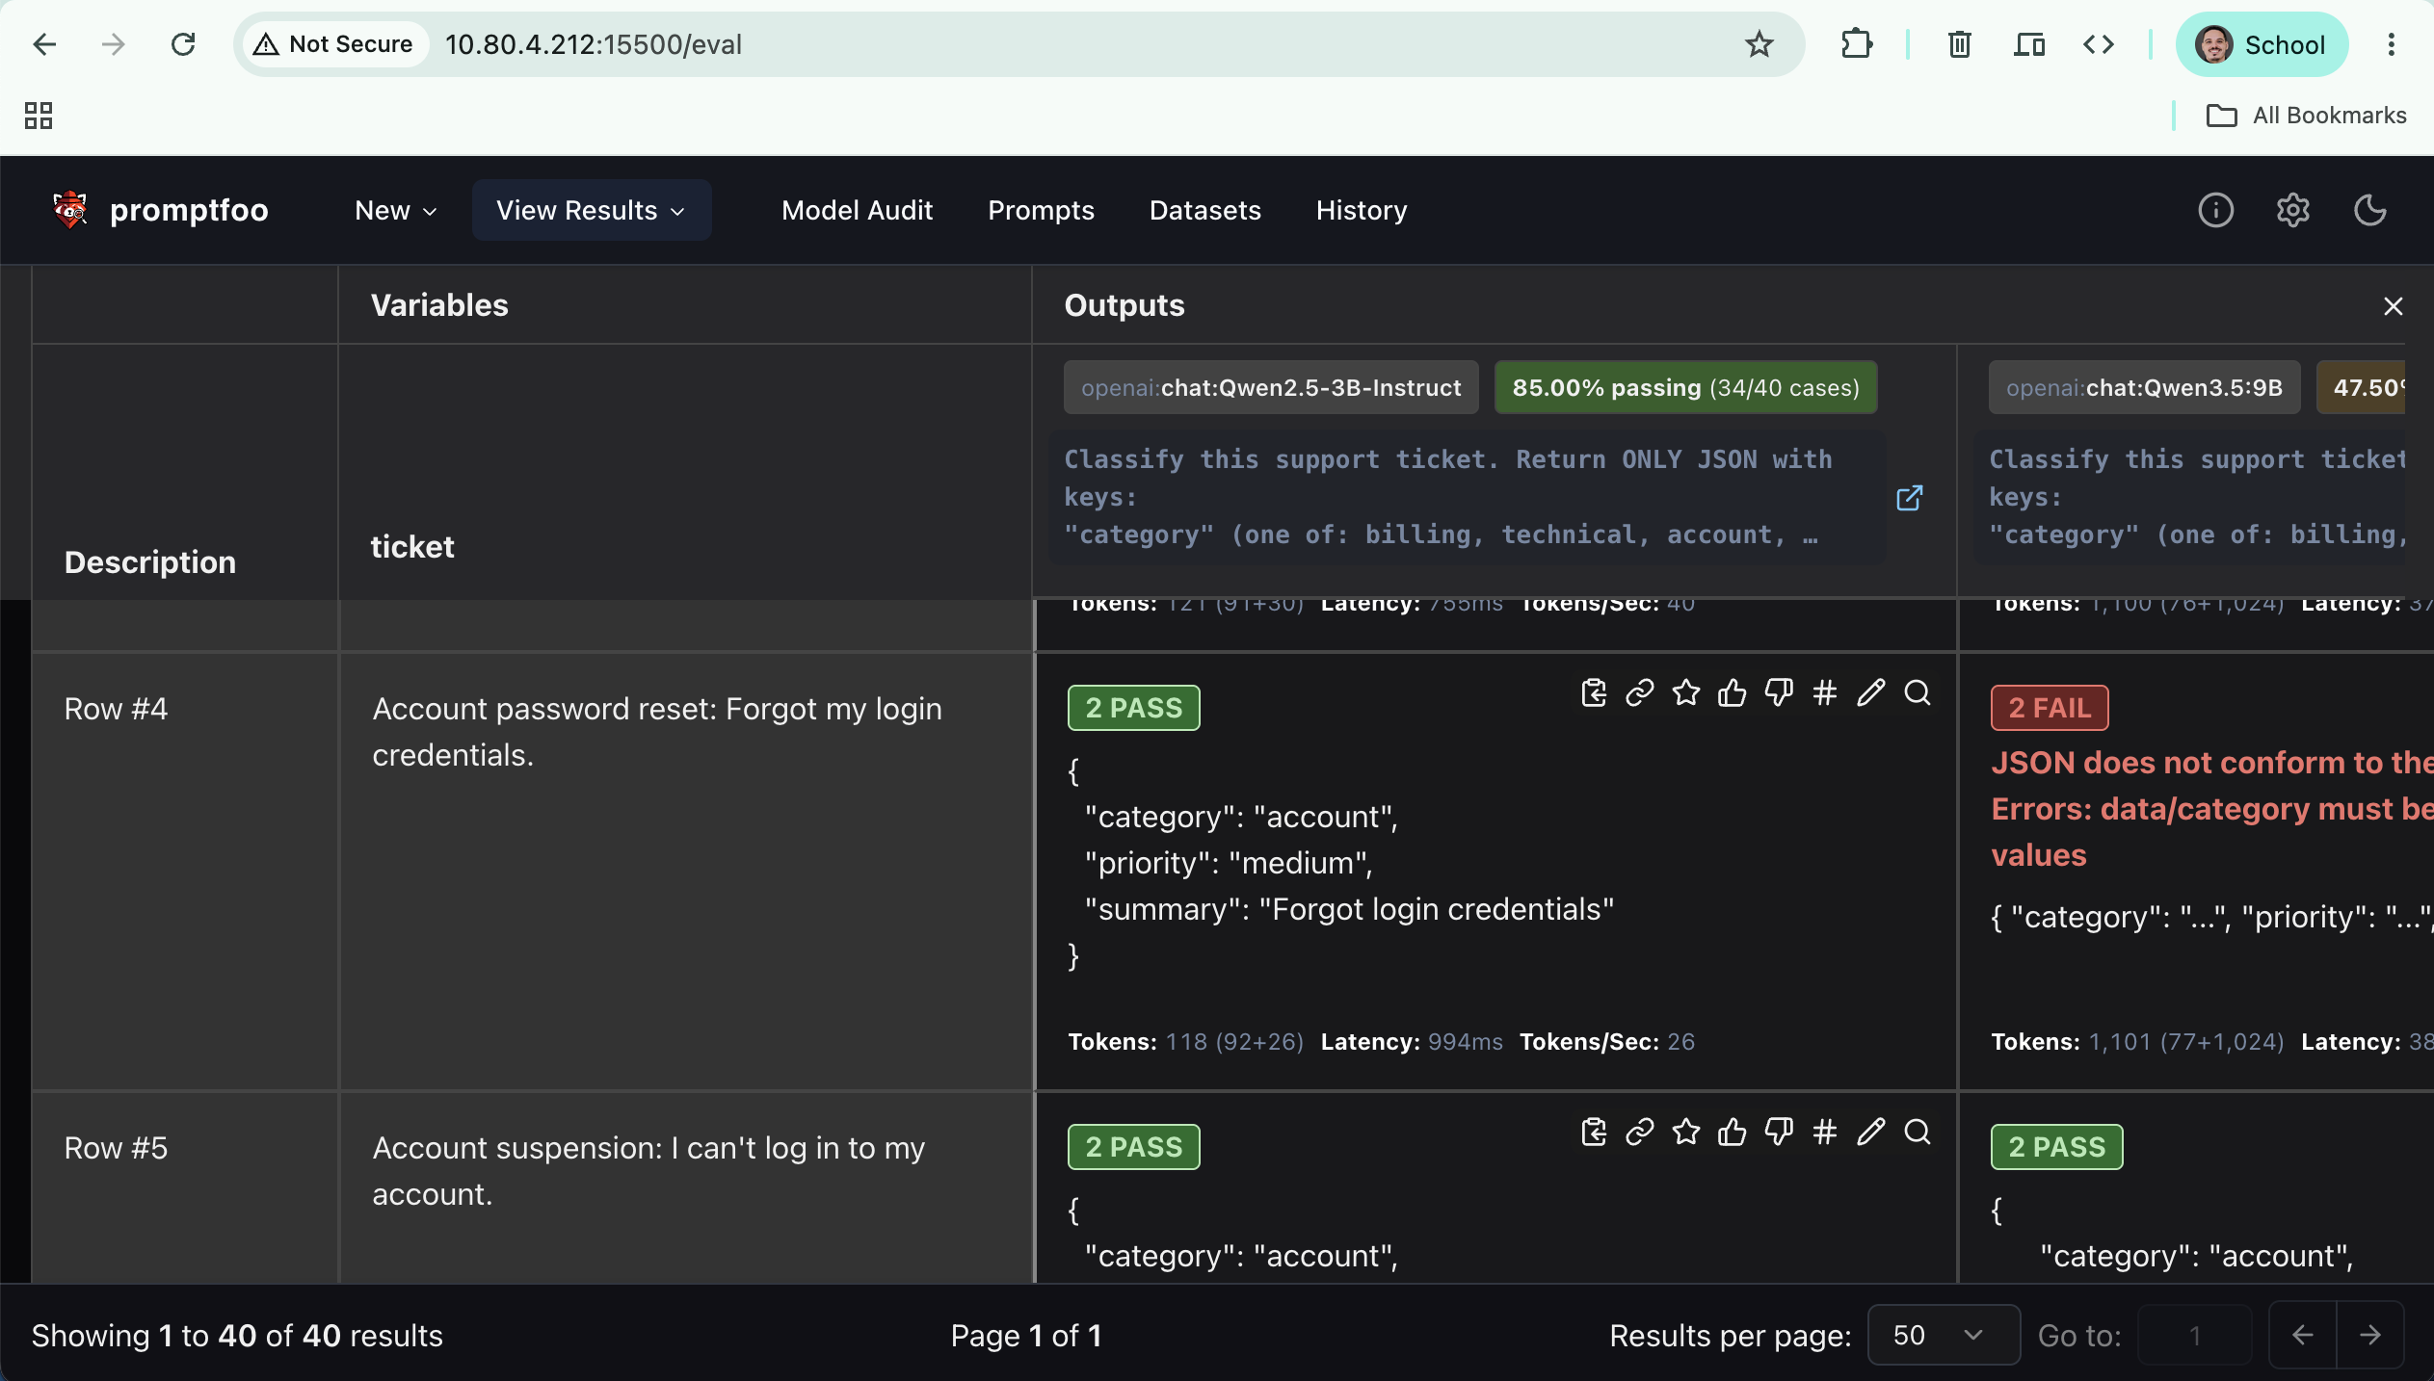Click the 85.00% passing badge
Image resolution: width=2434 pixels, height=1381 pixels.
click(1686, 387)
